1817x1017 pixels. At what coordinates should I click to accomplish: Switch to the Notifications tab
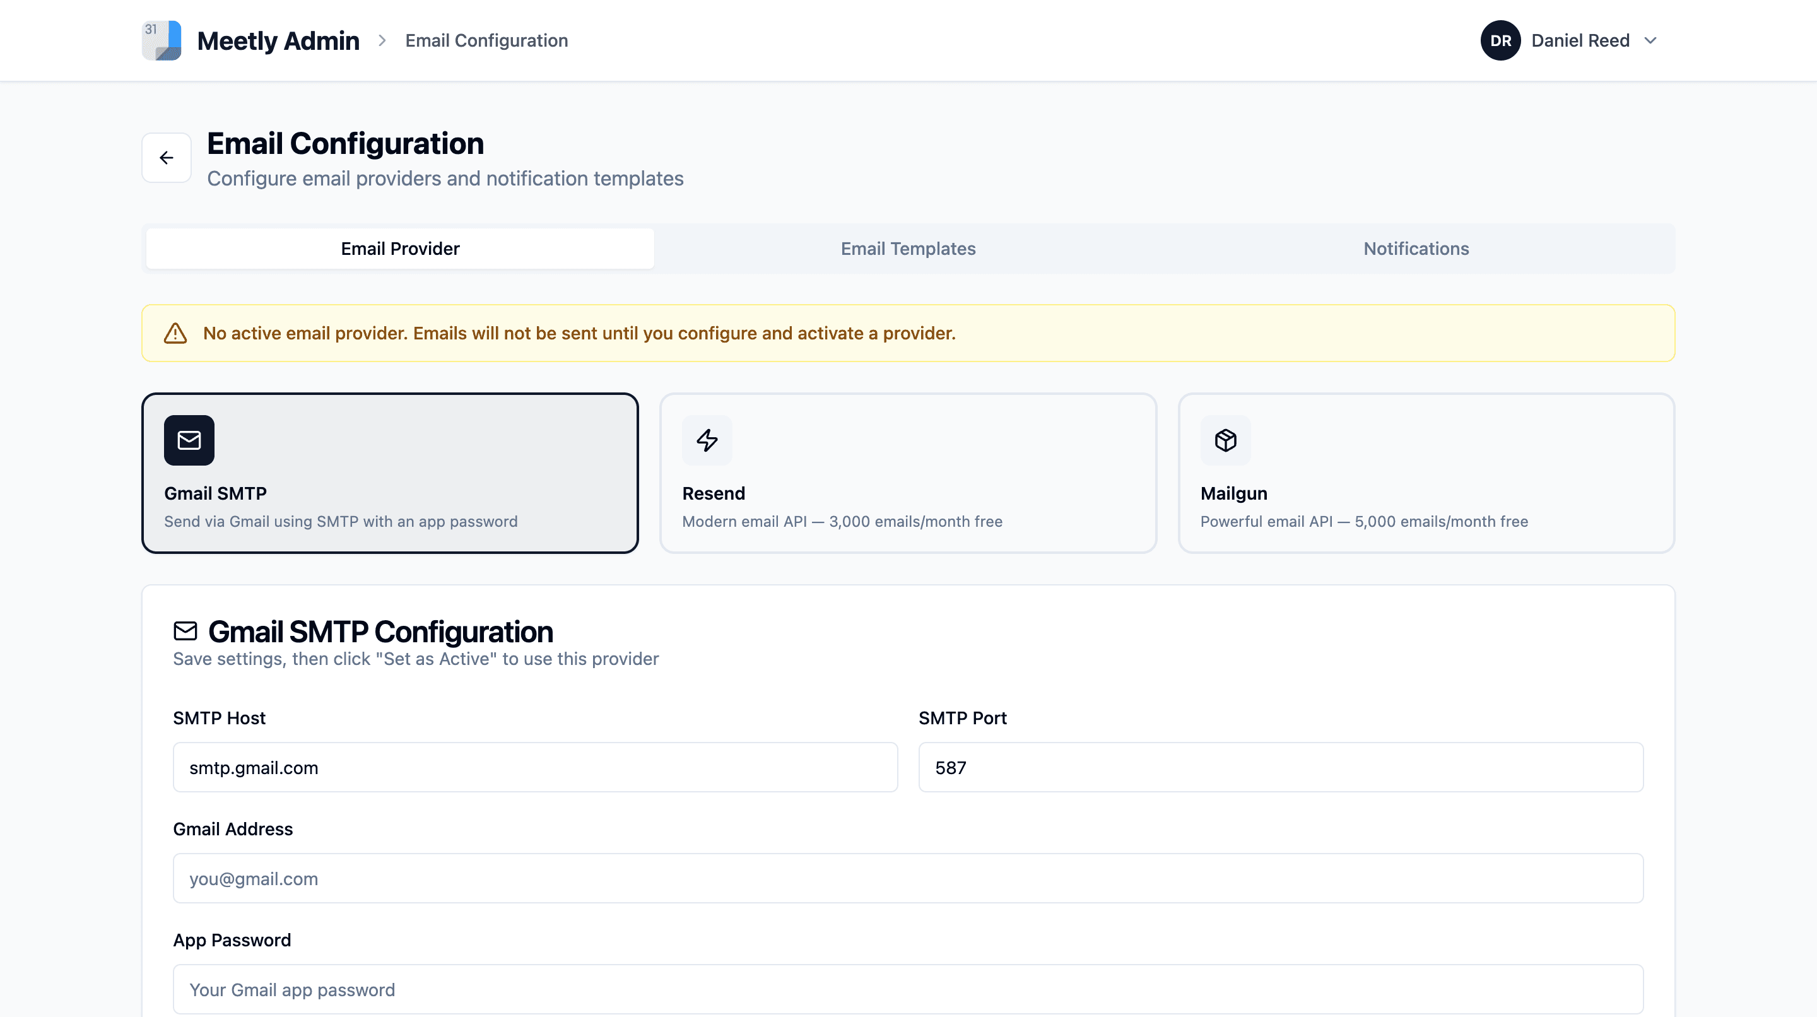pyautogui.click(x=1416, y=248)
